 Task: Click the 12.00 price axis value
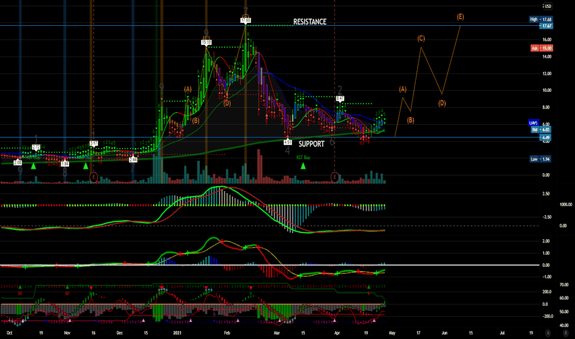pyautogui.click(x=547, y=74)
